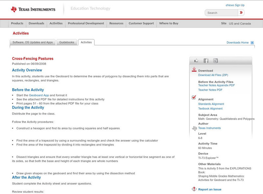Click the Alignment checkmark icon
Screen dimensions: 263x194
pos(194,97)
